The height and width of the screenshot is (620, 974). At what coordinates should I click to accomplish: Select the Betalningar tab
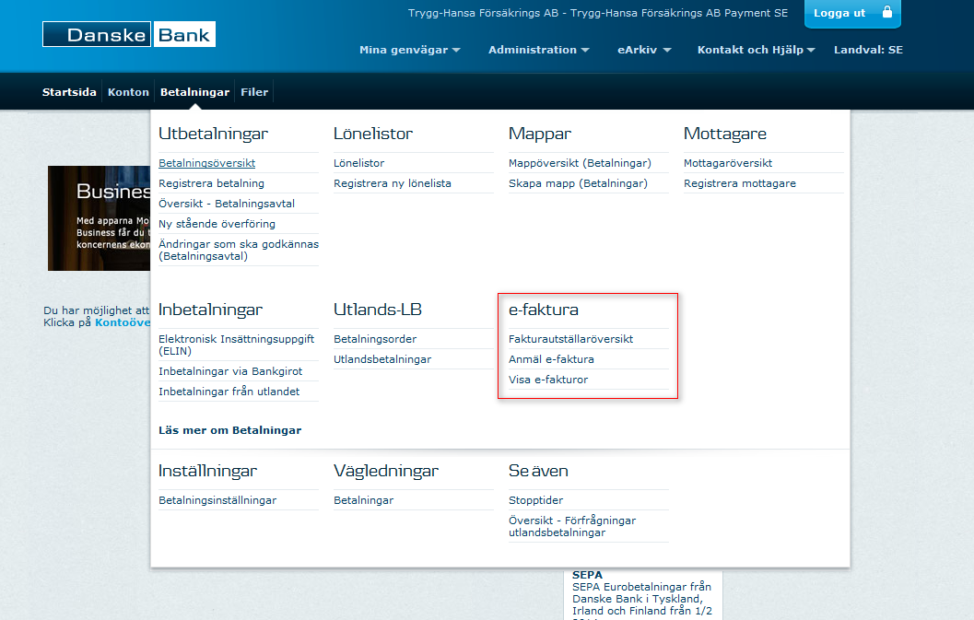point(194,92)
